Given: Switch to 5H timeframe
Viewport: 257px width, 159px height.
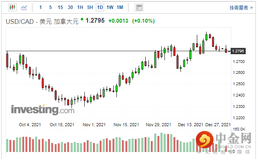Looking at the screenshot, I should [90, 7].
